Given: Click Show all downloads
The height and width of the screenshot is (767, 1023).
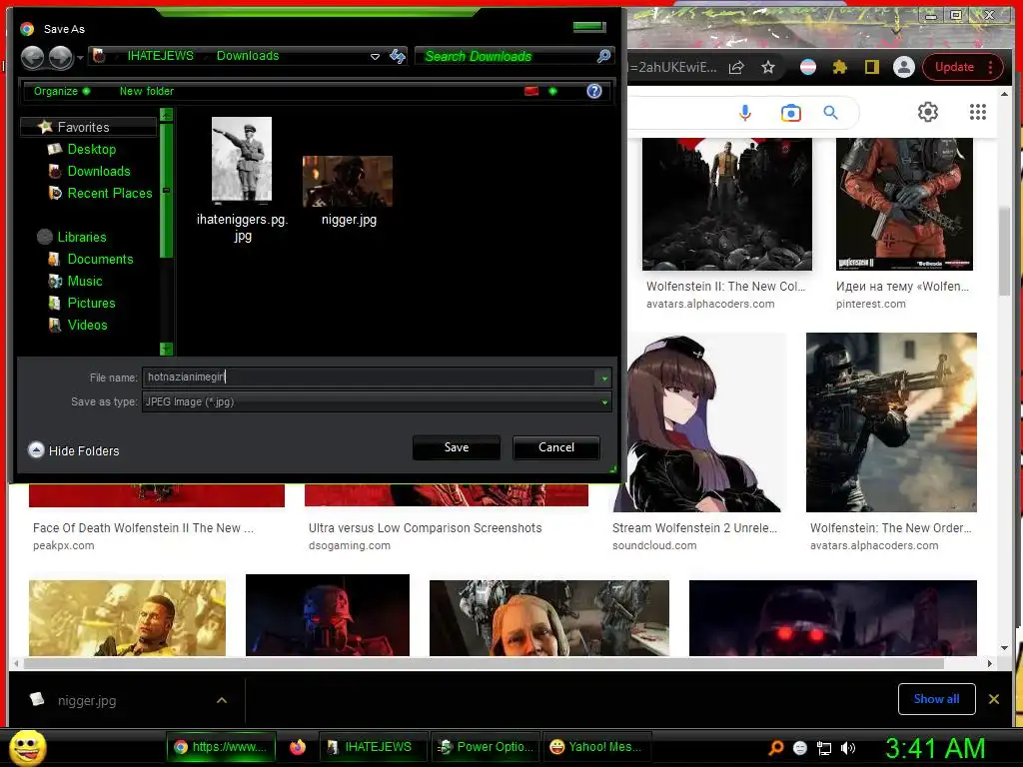Looking at the screenshot, I should [x=936, y=699].
